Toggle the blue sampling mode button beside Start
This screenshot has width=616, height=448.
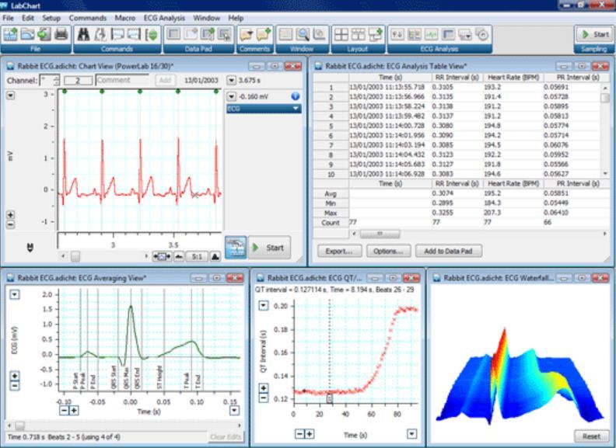click(x=236, y=247)
